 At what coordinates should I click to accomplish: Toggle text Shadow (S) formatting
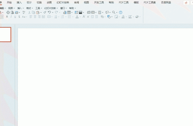pos(19,17)
